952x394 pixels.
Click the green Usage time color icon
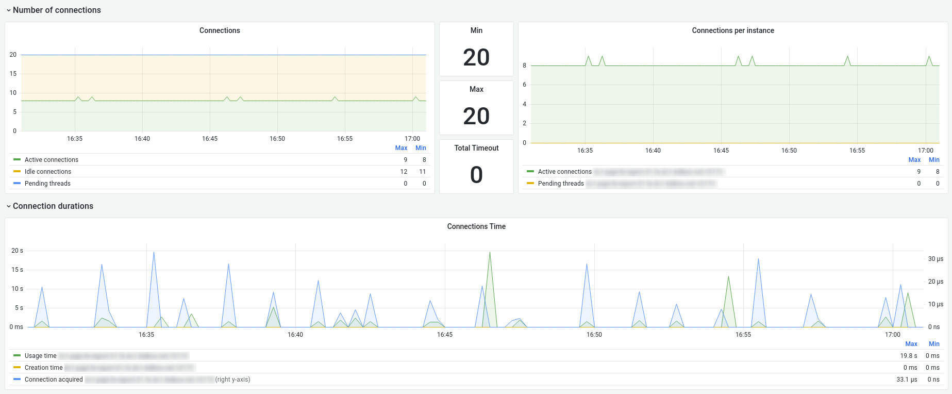click(17, 356)
